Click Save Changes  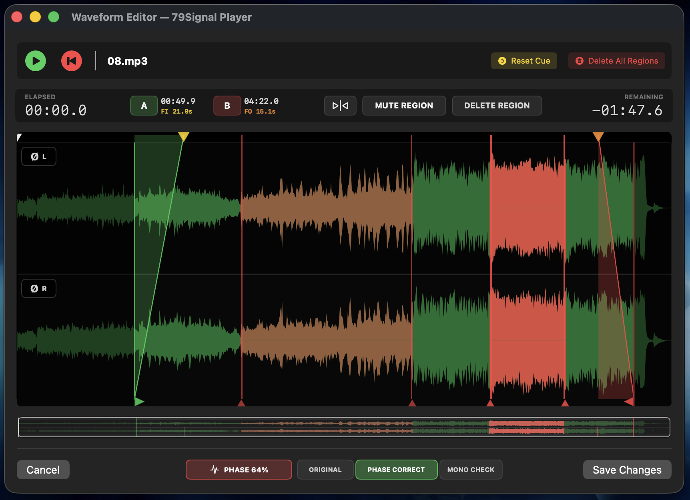pos(627,470)
